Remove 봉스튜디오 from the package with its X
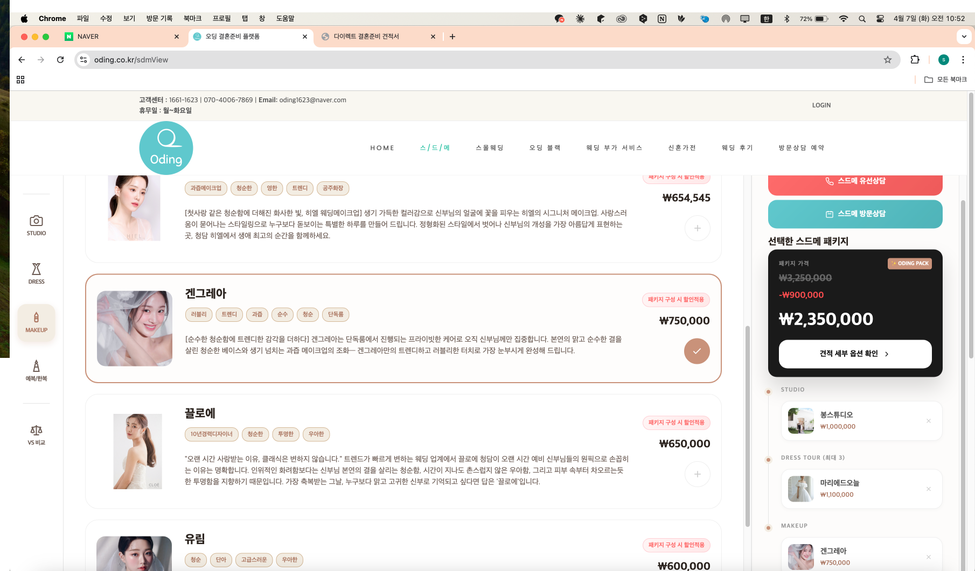 tap(929, 421)
